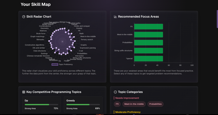Select the Meet-in-the-middle tag

point(134,104)
